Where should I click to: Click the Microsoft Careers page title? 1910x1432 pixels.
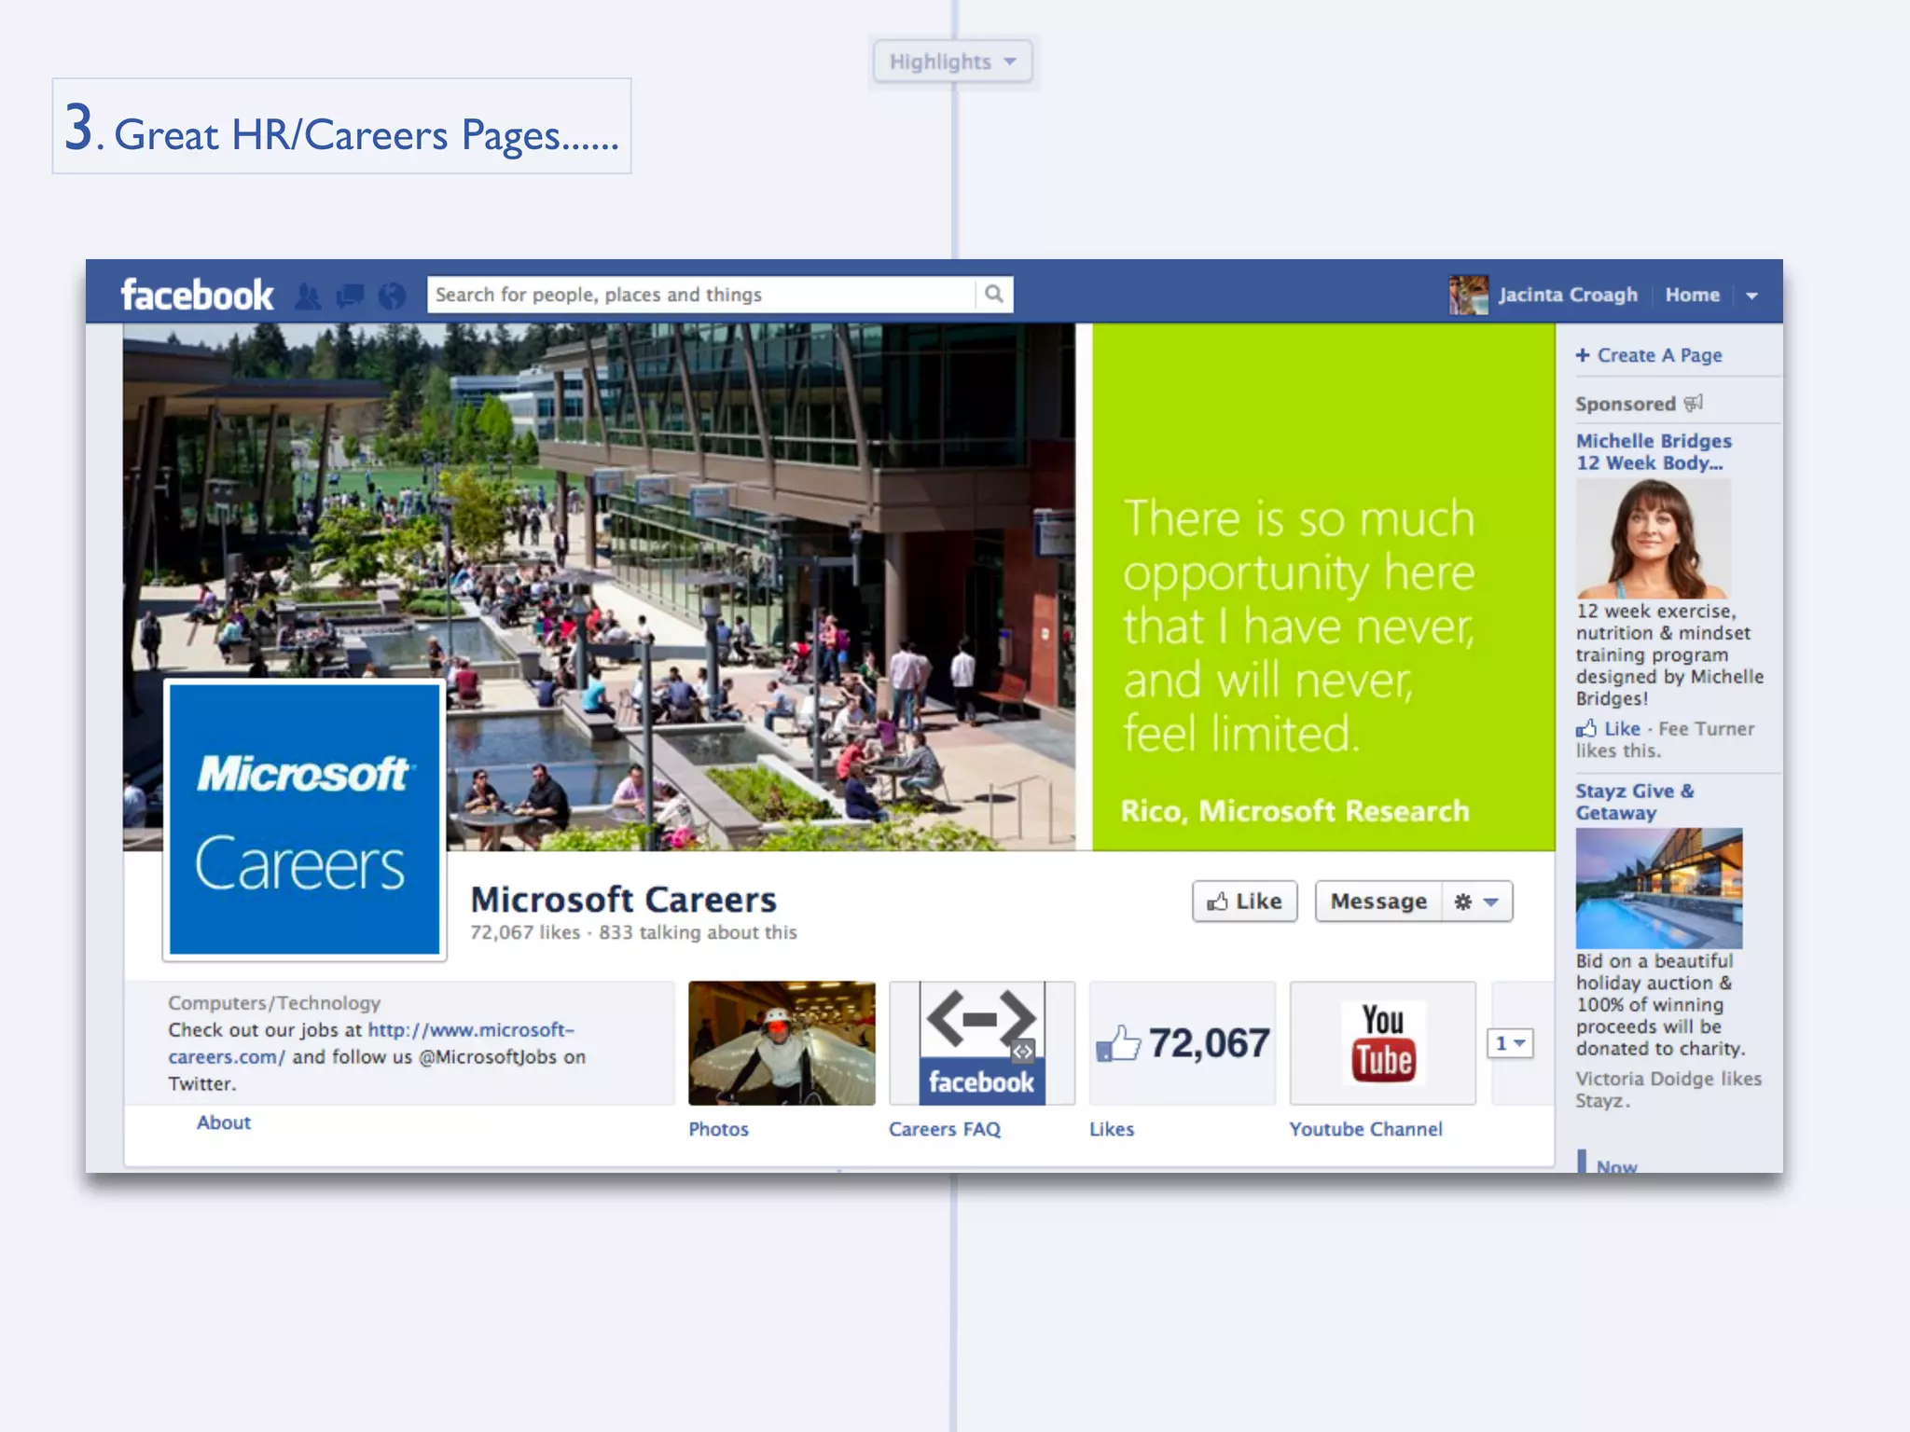(x=623, y=900)
